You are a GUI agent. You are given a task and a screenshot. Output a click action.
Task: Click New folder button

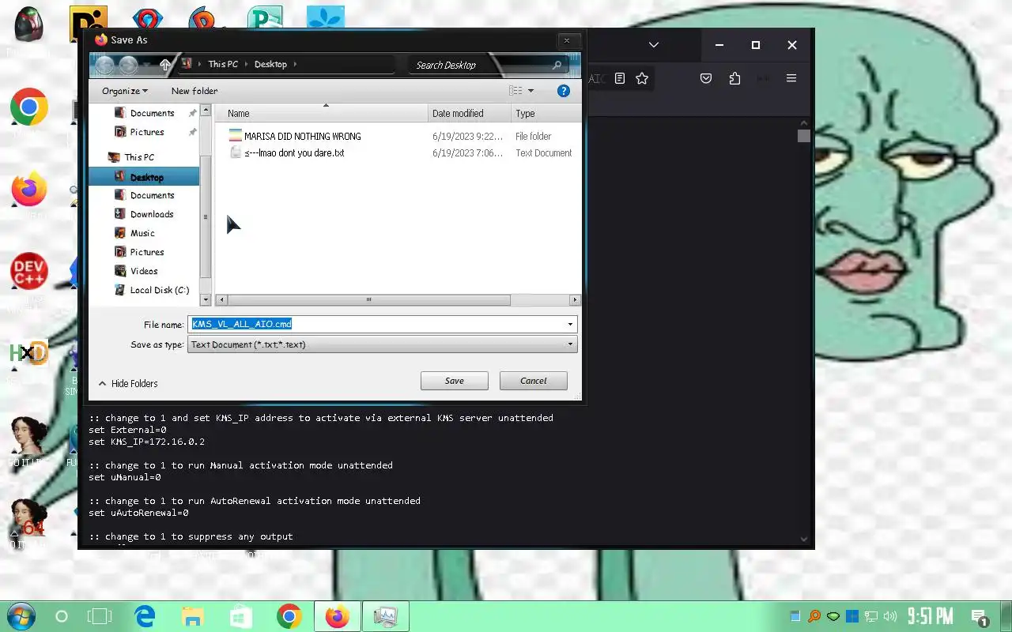coord(194,91)
